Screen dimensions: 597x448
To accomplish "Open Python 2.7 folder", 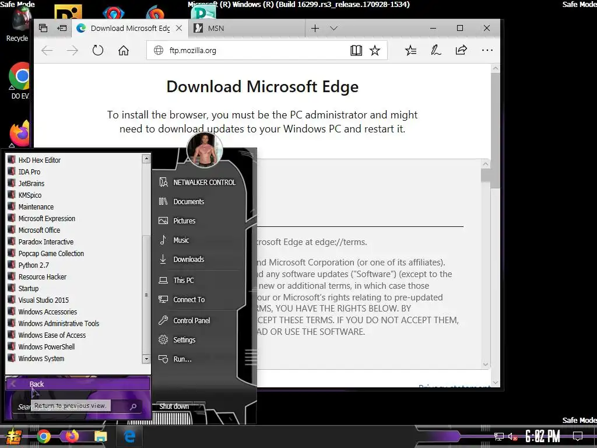I will pos(33,265).
